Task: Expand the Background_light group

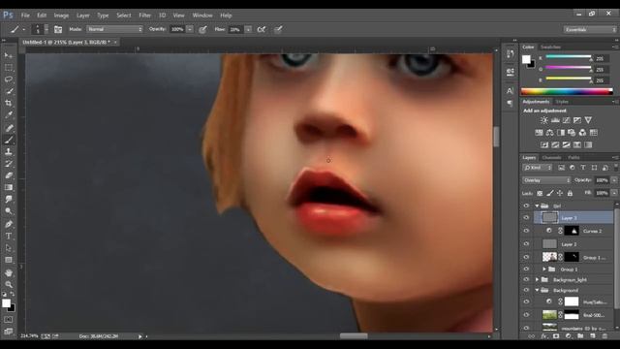Action: click(x=537, y=280)
